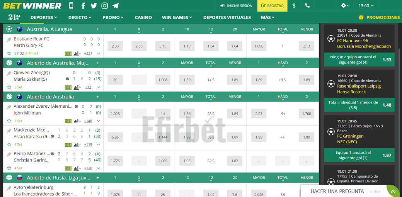Open statistics chart for Brisbane Roar match
This screenshot has width=402, height=197.
point(77,54)
